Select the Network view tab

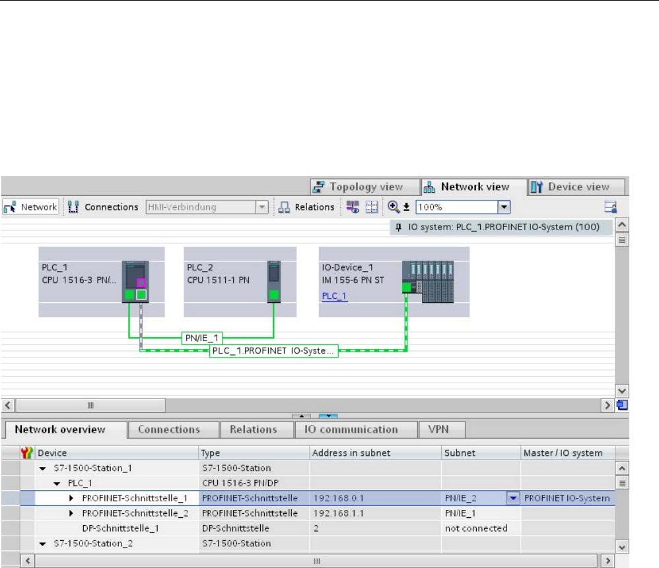(474, 187)
